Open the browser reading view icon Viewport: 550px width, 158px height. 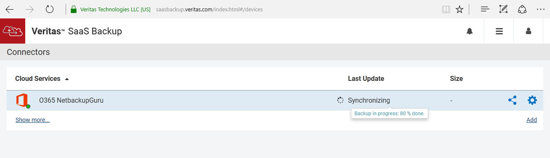pos(446,9)
